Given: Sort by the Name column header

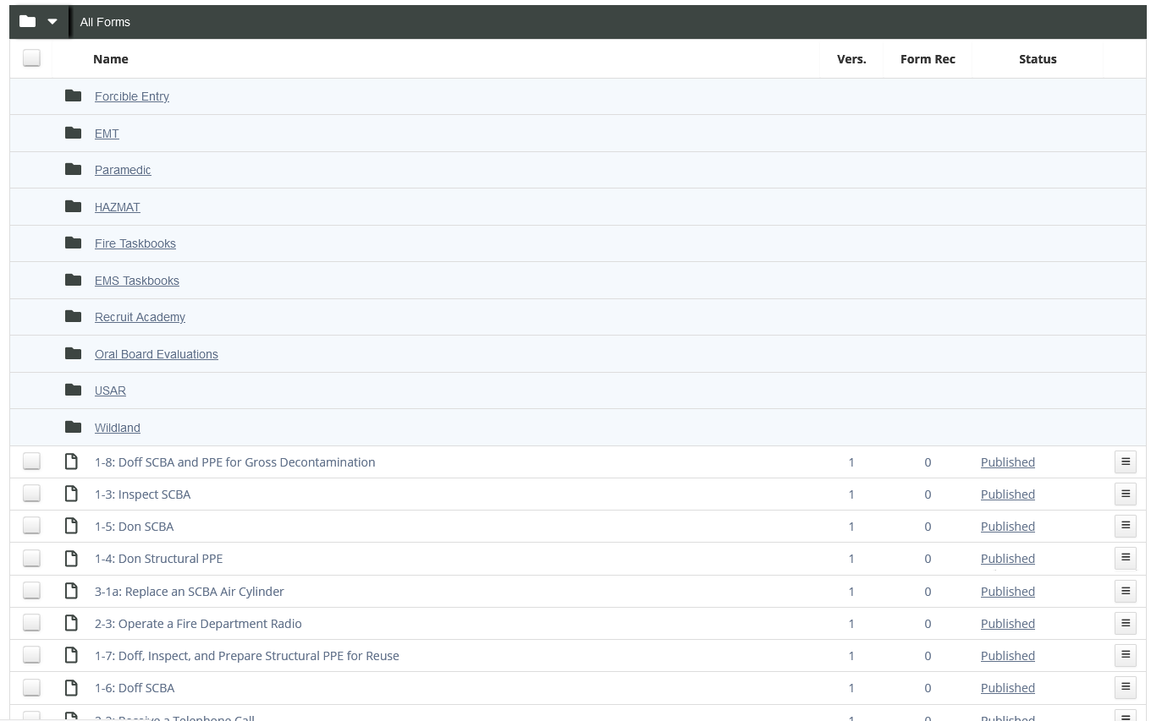Looking at the screenshot, I should coord(111,59).
